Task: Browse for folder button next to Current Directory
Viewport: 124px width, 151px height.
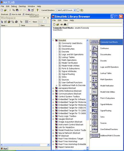Action: [78, 10]
